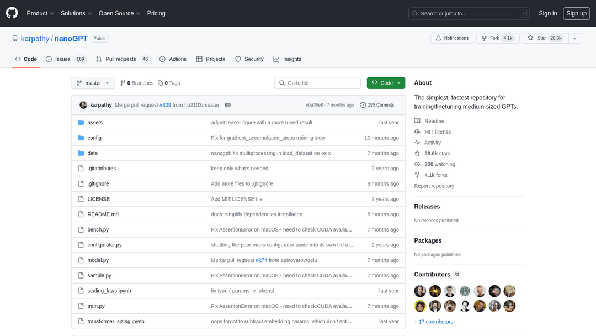Open model.py file
596x336 pixels.
98,260
